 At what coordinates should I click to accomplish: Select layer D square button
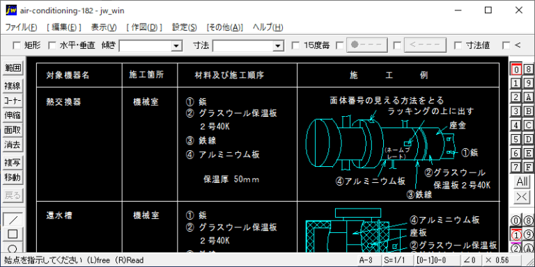point(528,139)
